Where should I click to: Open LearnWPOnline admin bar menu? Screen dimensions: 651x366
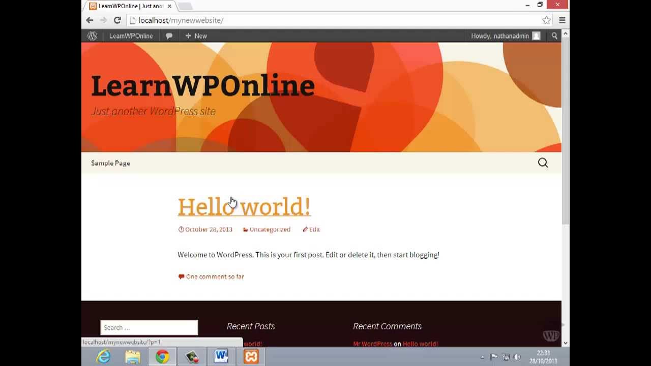131,36
